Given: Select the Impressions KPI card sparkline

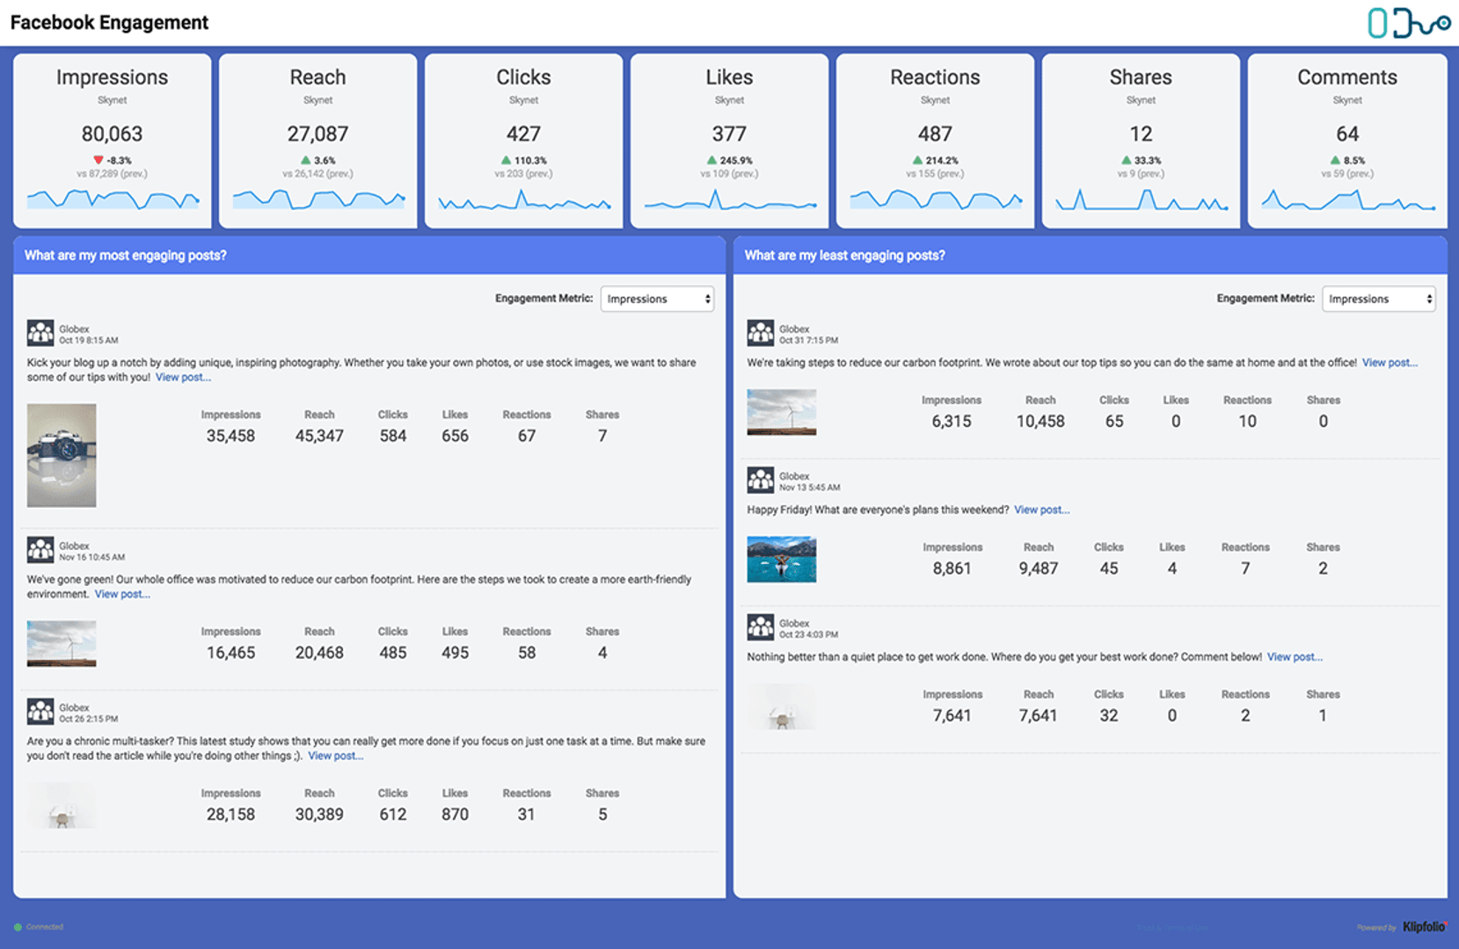Looking at the screenshot, I should pos(113,199).
